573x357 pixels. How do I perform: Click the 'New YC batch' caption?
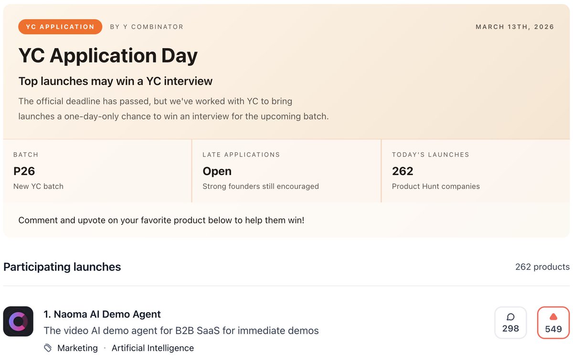tap(38, 186)
